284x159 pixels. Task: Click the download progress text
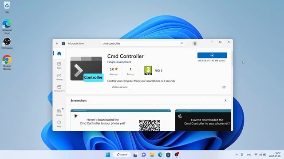coord(212,61)
